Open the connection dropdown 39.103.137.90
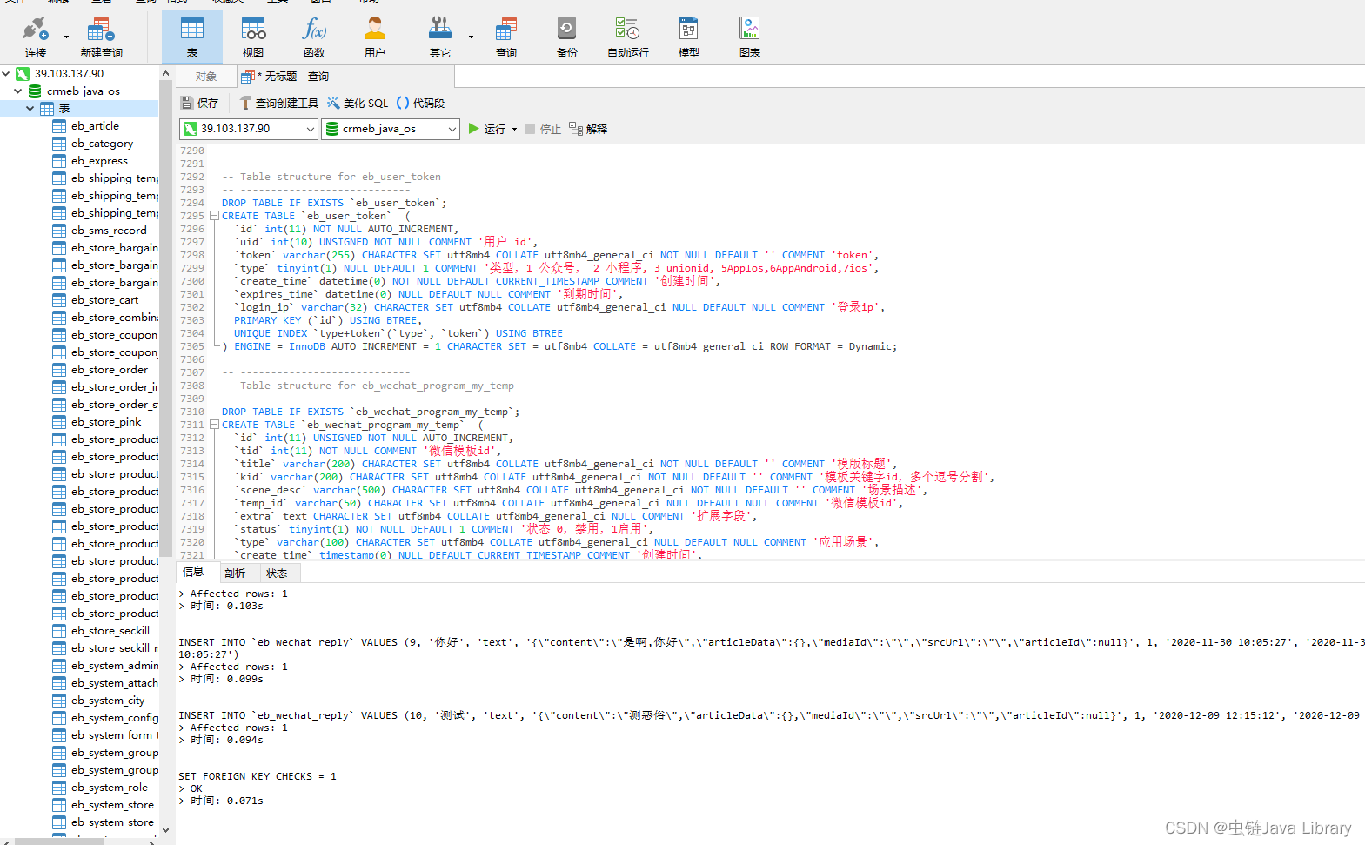Image resolution: width=1365 pixels, height=845 pixels. pyautogui.click(x=249, y=129)
